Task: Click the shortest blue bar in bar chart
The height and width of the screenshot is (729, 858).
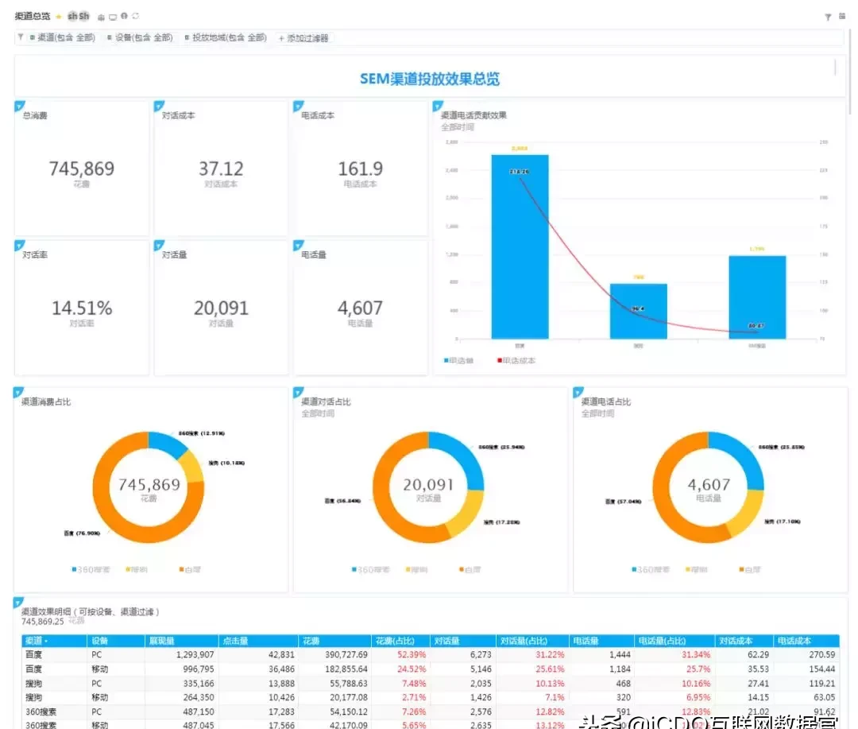Action: click(638, 311)
